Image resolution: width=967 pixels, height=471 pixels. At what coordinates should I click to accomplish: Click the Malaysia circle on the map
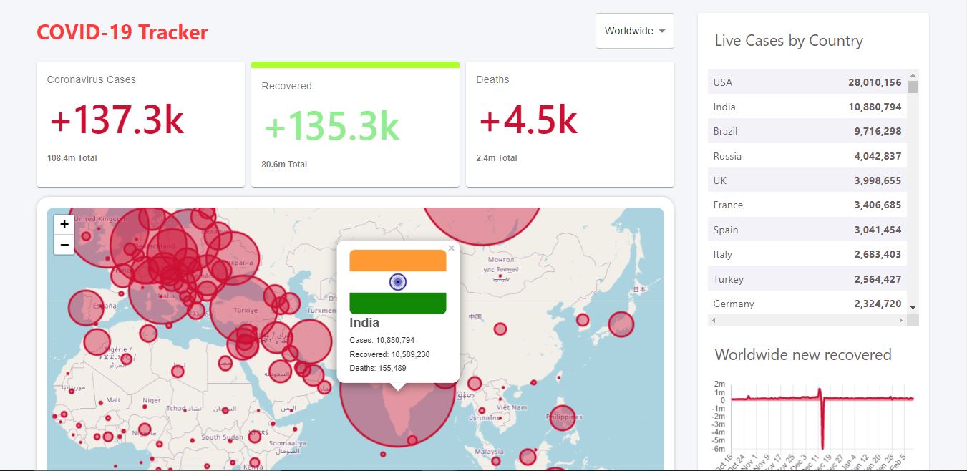point(528,457)
